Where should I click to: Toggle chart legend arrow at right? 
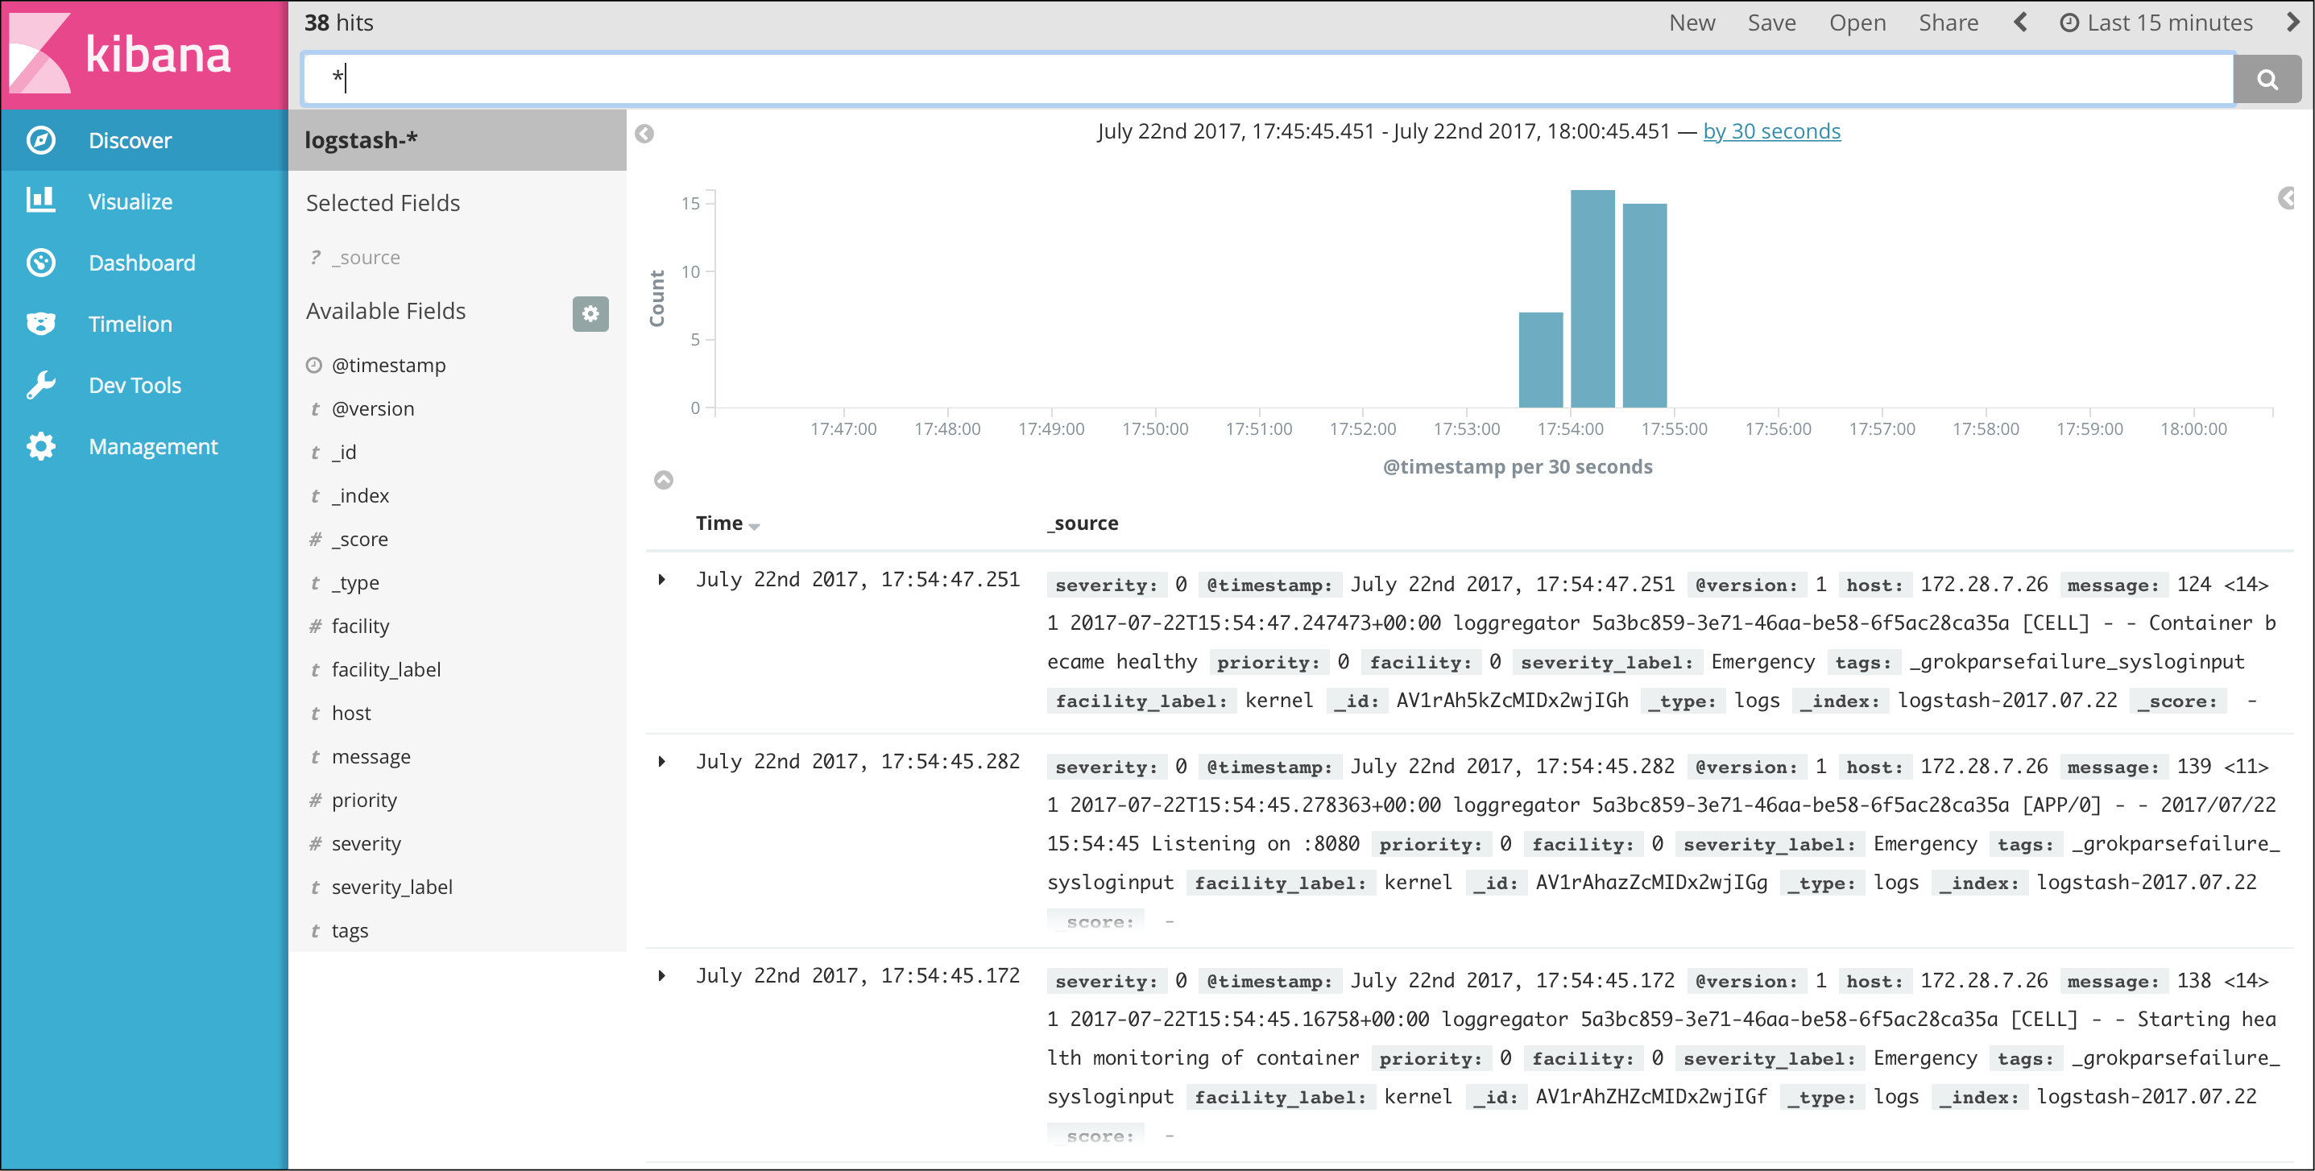[2287, 199]
